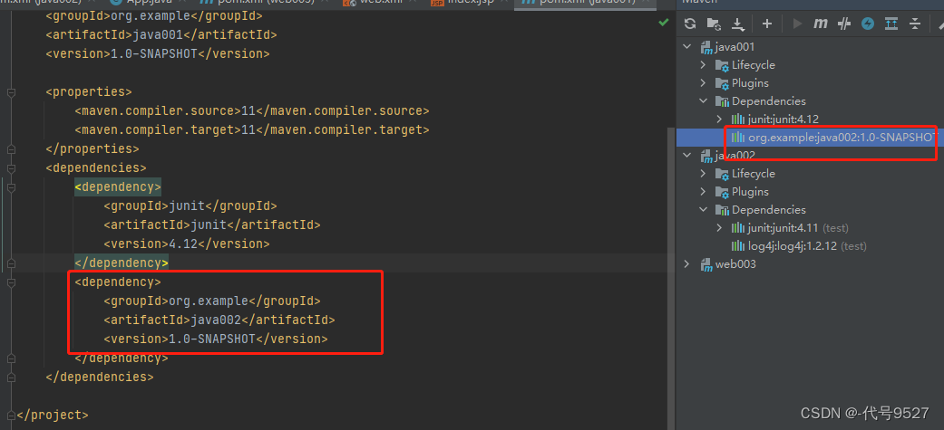Click Dependencies folder icon under java001

[x=722, y=101]
